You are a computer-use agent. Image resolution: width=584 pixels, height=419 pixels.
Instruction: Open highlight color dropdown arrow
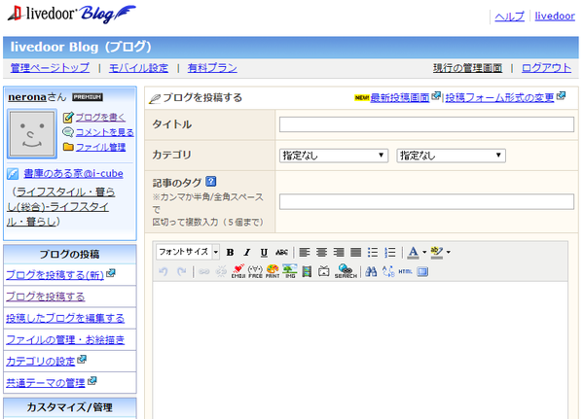[449, 253]
